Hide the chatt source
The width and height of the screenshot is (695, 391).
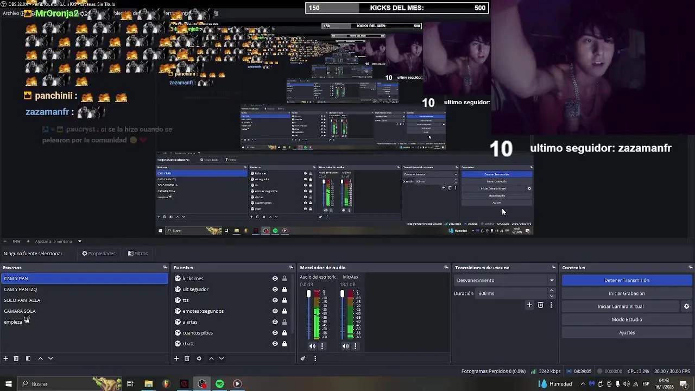(275, 344)
